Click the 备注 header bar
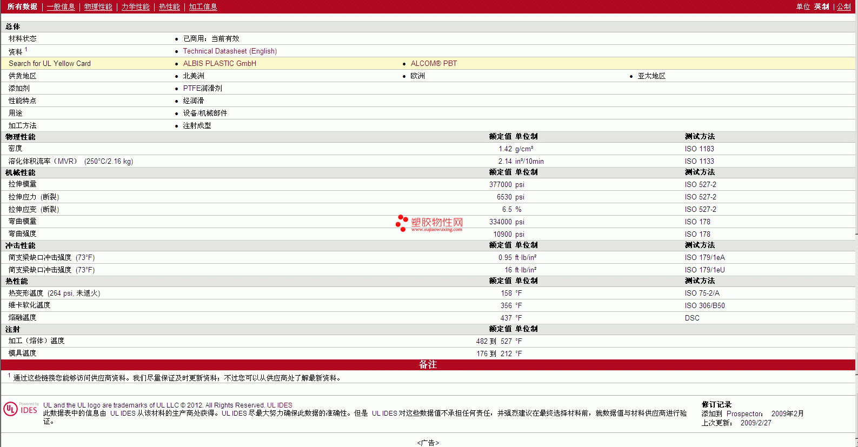This screenshot has height=447, width=858. pos(428,364)
